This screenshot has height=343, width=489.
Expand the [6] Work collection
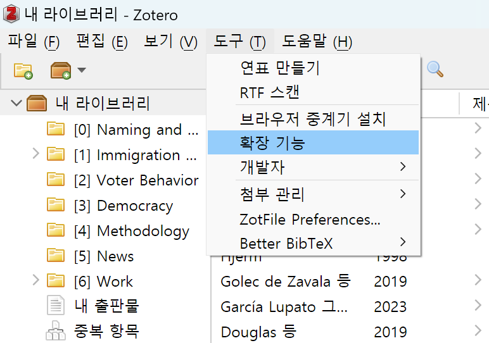(x=36, y=280)
